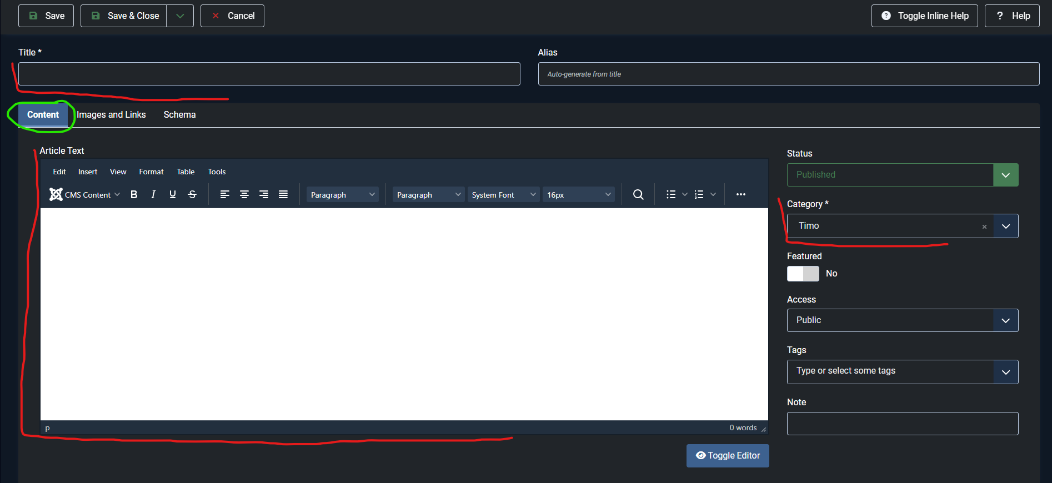Align text to the left
This screenshot has height=483, width=1052.
pyautogui.click(x=224, y=194)
